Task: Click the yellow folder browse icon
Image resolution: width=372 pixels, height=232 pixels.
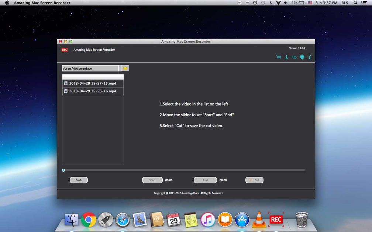Action: [x=125, y=68]
